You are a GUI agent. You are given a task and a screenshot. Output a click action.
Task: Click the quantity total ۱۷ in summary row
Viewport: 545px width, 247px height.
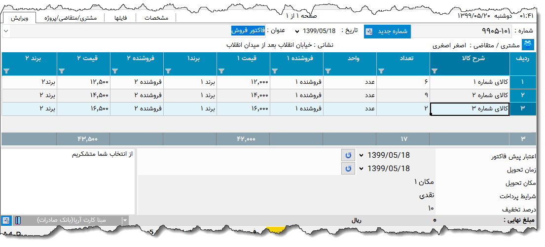(x=404, y=139)
